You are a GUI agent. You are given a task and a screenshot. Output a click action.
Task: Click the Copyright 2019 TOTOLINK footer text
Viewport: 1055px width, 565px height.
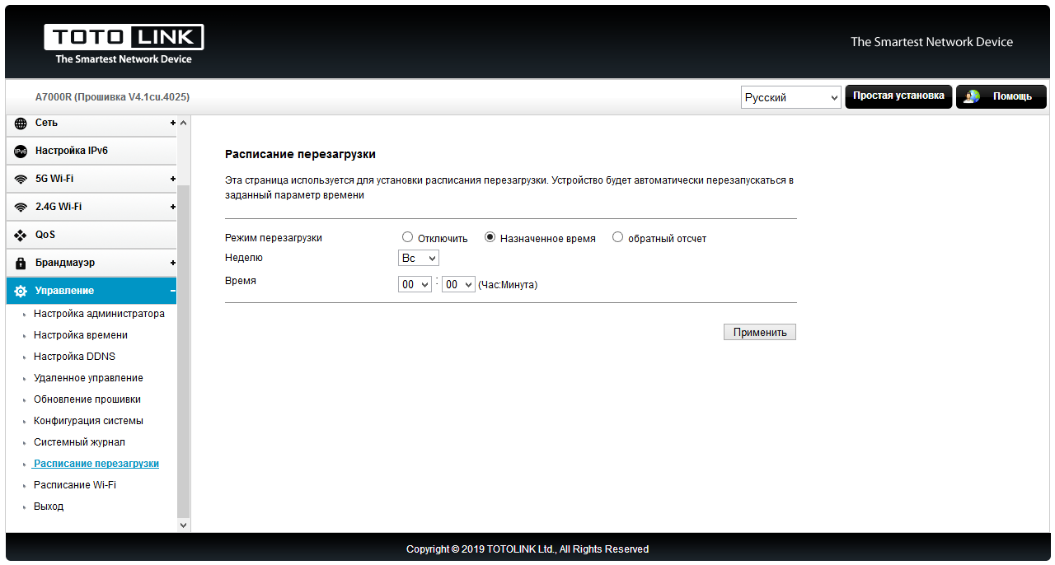click(527, 549)
